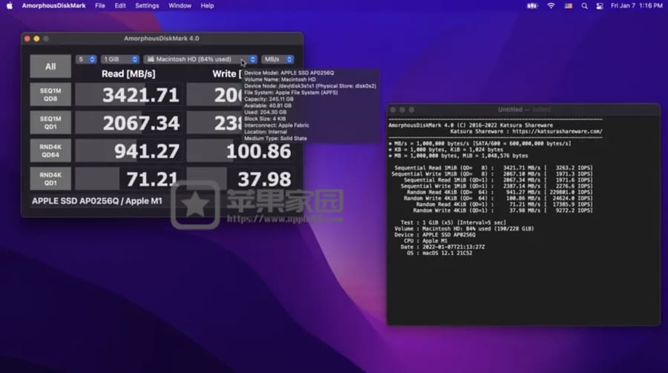
Task: Open the Wi-Fi status menu
Action: [551, 6]
